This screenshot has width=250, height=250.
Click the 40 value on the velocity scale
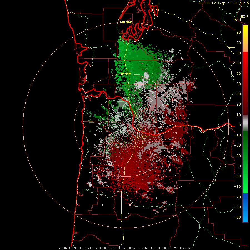point(239,84)
